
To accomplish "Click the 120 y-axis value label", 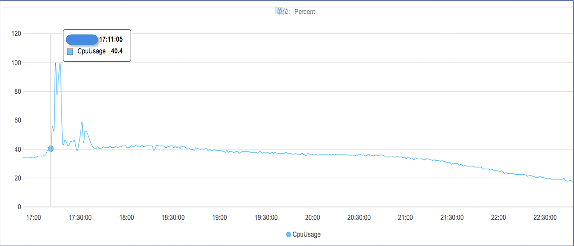I will (x=16, y=34).
